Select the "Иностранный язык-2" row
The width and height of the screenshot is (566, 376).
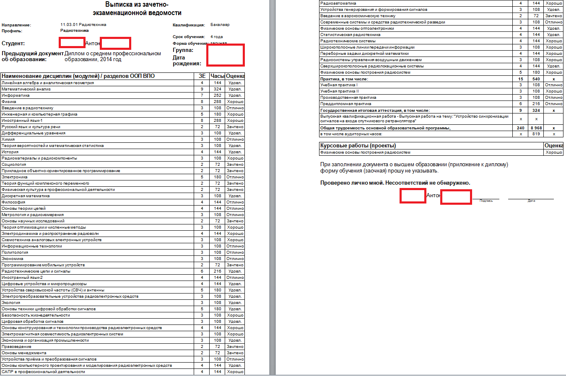click(x=122, y=278)
